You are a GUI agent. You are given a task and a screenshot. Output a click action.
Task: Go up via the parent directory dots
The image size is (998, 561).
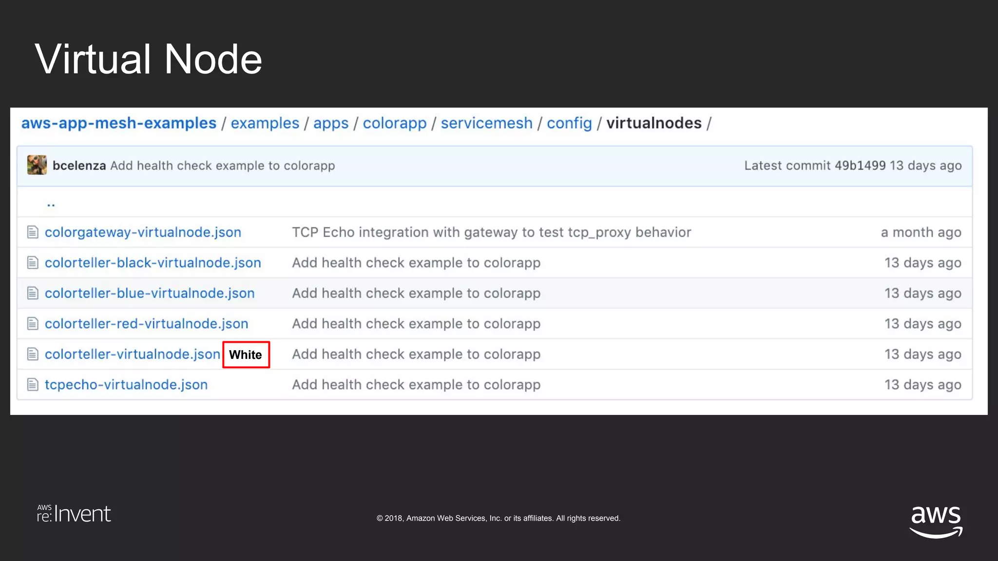point(51,204)
